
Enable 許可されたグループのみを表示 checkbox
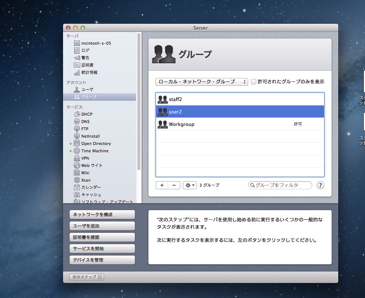click(254, 82)
